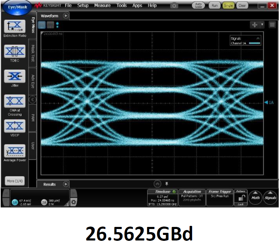The image size is (279, 245).
Task: Open channel settings gear icon
Action: point(74,202)
